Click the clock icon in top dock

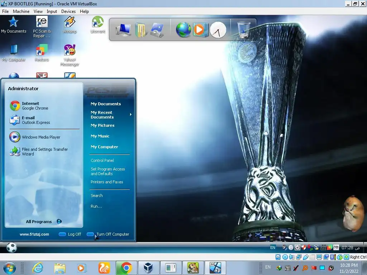click(218, 30)
